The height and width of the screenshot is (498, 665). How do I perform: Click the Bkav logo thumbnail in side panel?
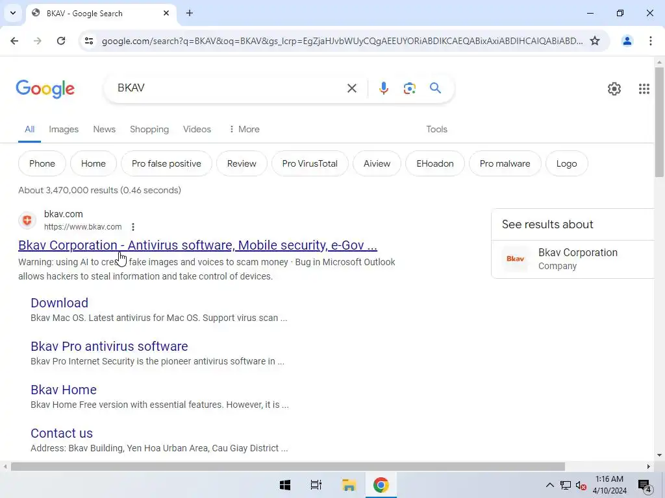(516, 259)
